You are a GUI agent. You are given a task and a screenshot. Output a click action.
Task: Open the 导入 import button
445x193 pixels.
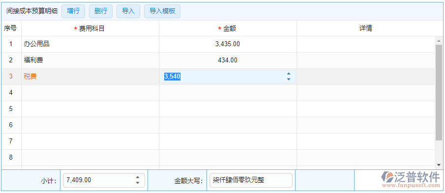[x=128, y=11]
